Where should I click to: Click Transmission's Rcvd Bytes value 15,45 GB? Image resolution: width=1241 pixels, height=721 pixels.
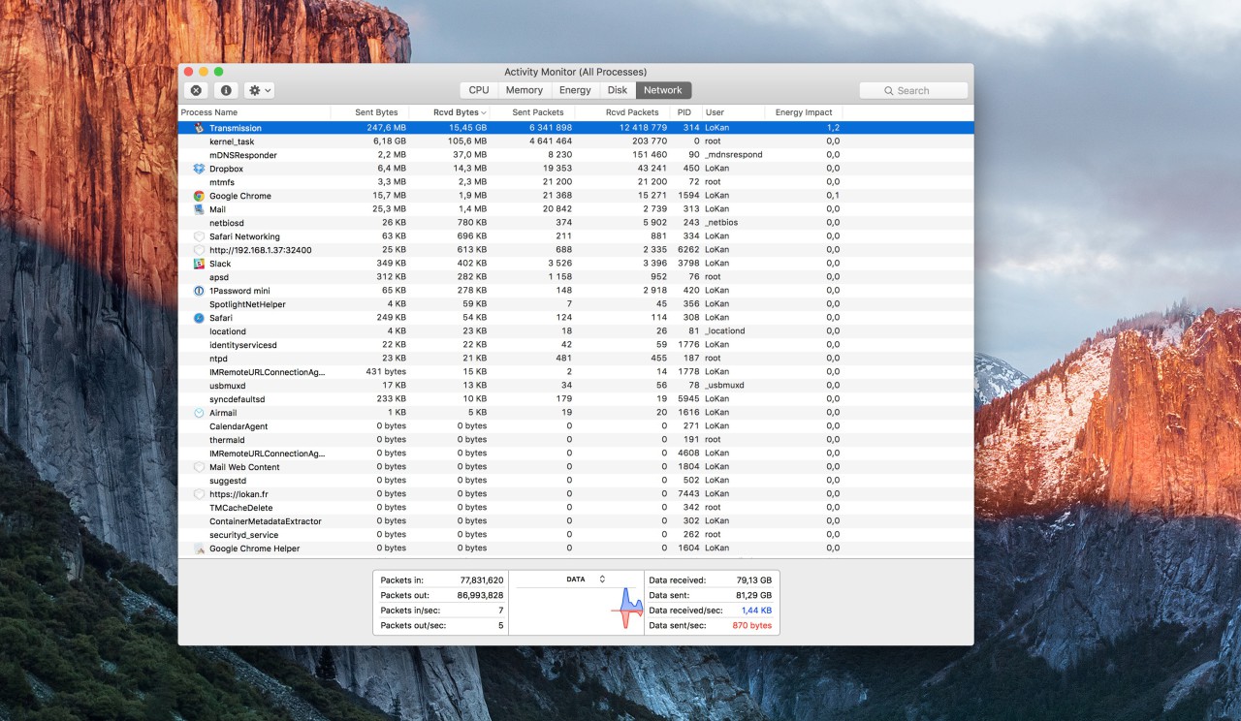(x=467, y=128)
